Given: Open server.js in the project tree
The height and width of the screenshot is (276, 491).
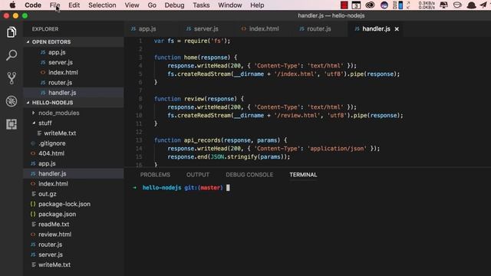Looking at the screenshot, I should [x=74, y=255].
